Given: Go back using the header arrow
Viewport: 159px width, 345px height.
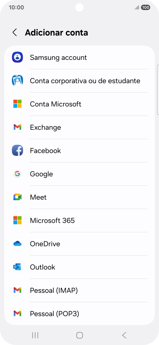Looking at the screenshot, I should pos(15,33).
